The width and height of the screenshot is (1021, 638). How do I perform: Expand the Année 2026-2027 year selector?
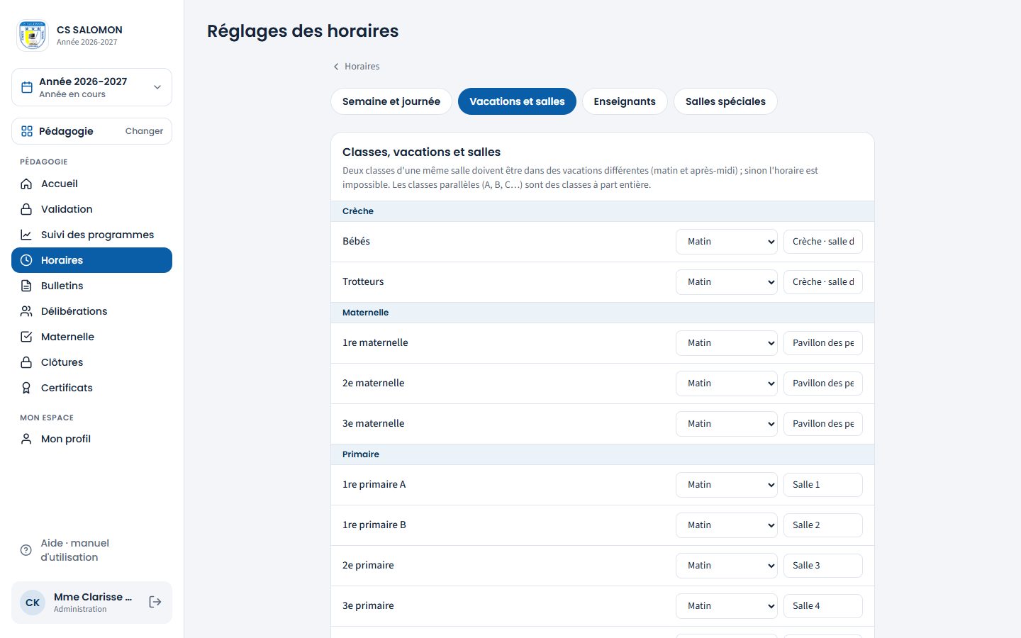tap(91, 87)
